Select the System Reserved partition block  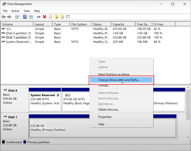tap(45, 99)
